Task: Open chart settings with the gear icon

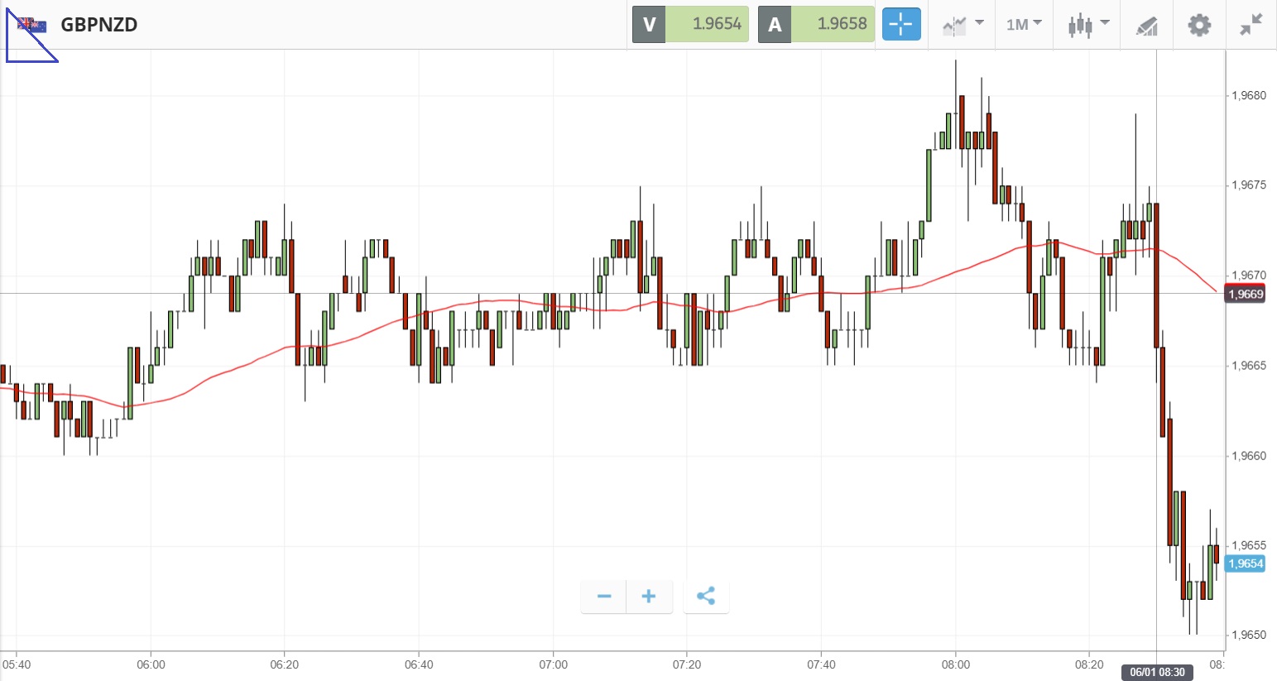Action: (x=1199, y=25)
